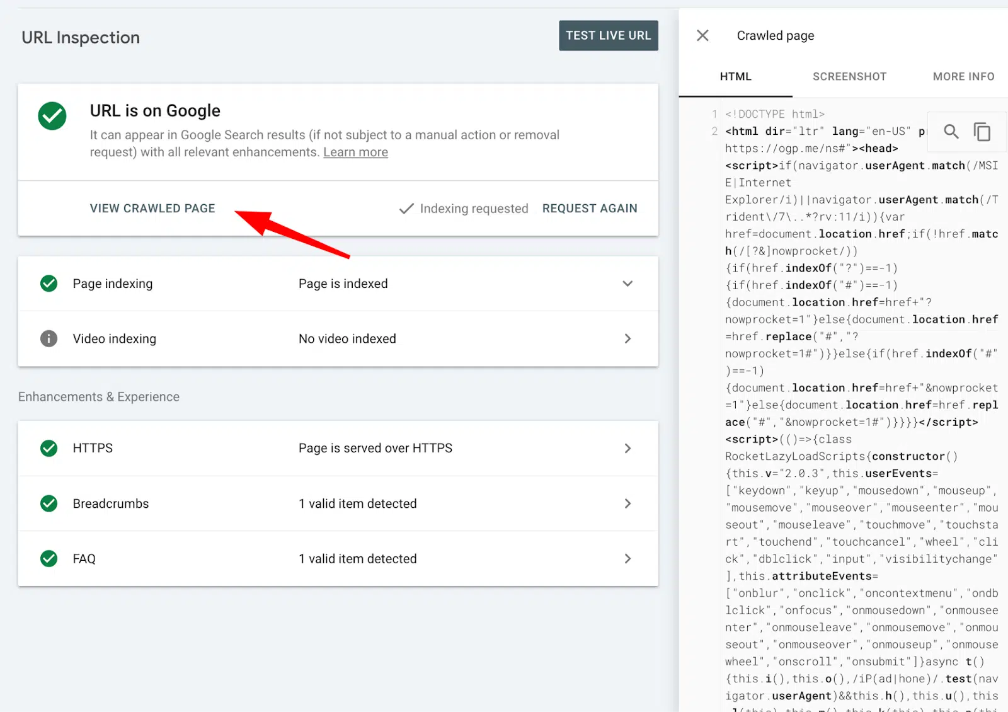Viewport: 1008px width, 712px height.
Task: Copy the crawled page HTML code
Action: [x=983, y=132]
